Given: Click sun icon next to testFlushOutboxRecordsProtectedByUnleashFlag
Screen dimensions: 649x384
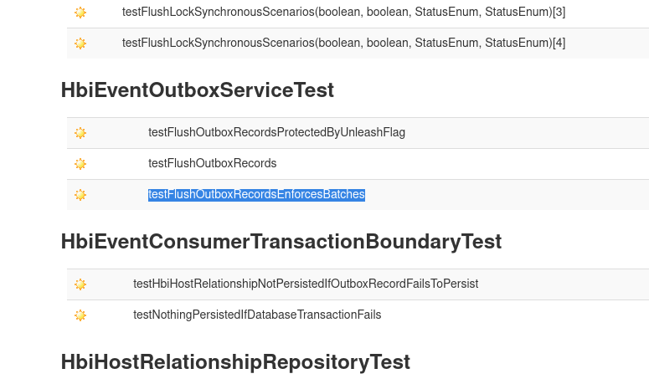Looking at the screenshot, I should [80, 133].
